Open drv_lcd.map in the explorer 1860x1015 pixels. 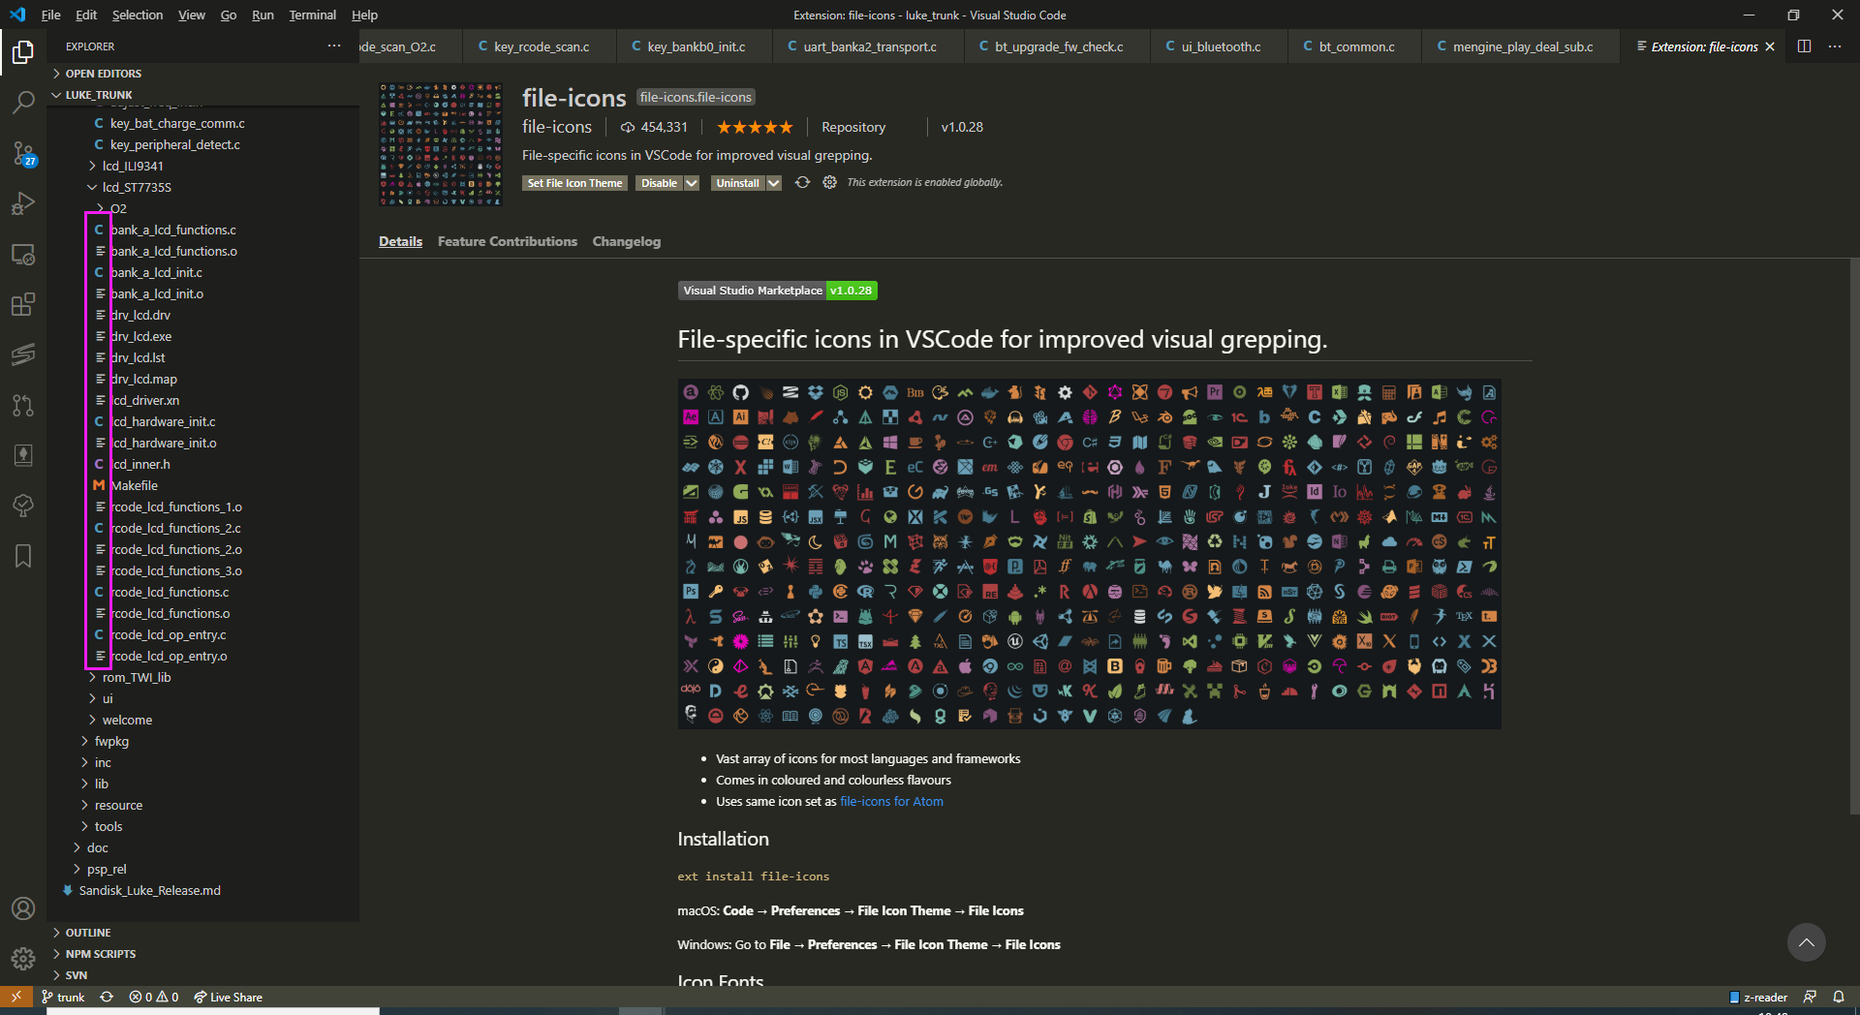[143, 379]
